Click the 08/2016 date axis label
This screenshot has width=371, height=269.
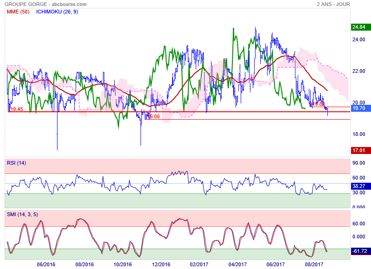point(84,264)
